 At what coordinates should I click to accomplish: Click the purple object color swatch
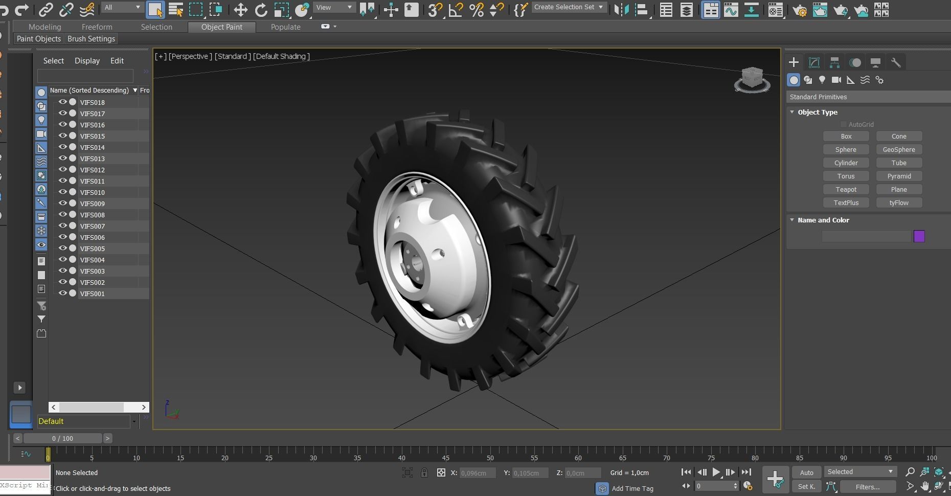coord(919,236)
